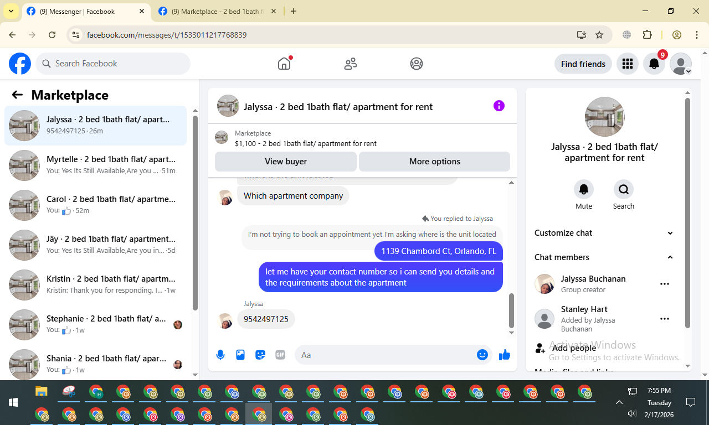Screen dimensions: 709x425
Task: Click the Facebook logo icon
Action: pos(20,64)
